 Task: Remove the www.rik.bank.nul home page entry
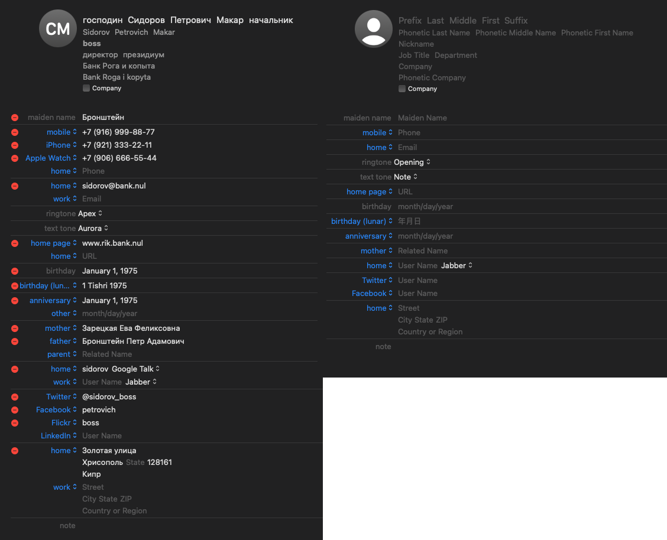[15, 243]
